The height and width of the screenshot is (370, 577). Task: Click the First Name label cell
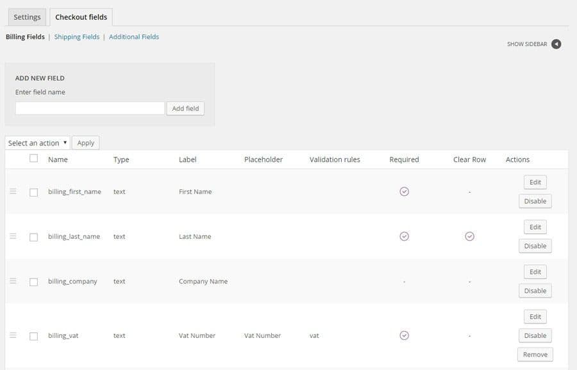195,192
